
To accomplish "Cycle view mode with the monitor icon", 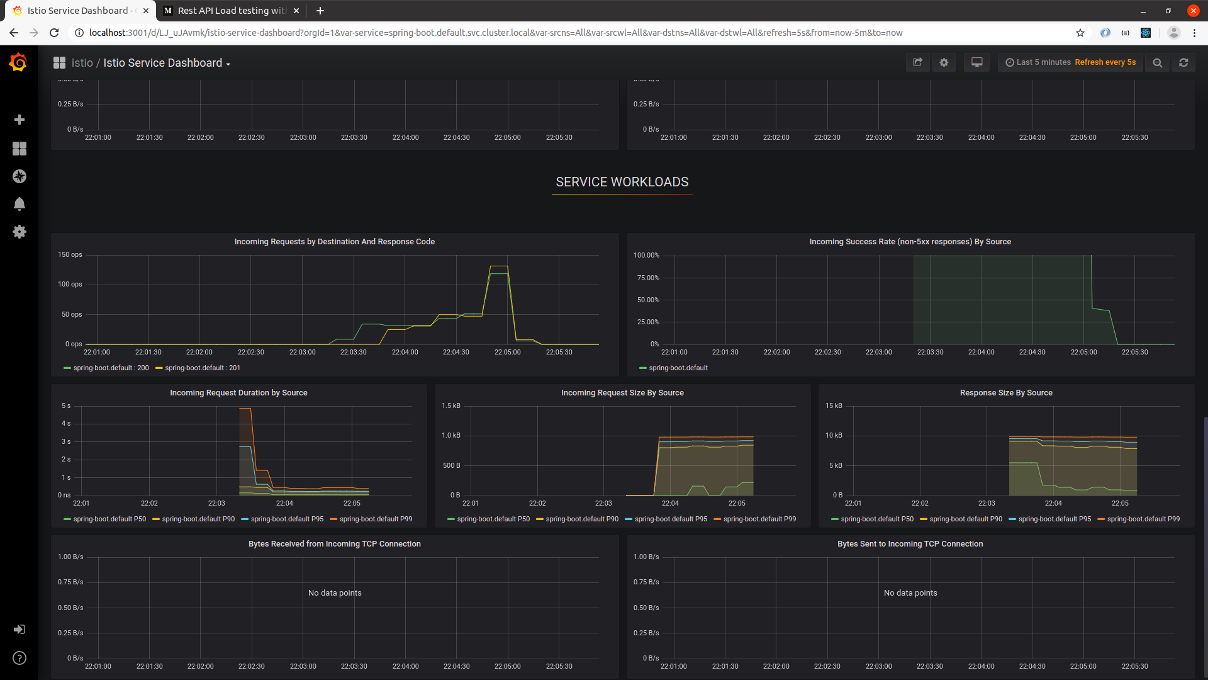I will click(x=976, y=62).
